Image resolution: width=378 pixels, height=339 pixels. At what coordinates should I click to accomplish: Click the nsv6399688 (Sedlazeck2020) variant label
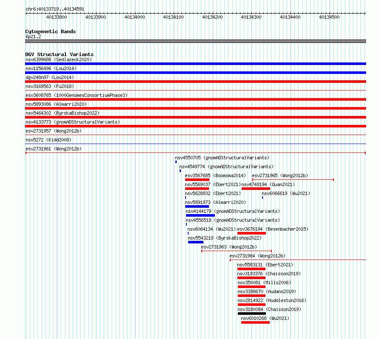pos(59,59)
